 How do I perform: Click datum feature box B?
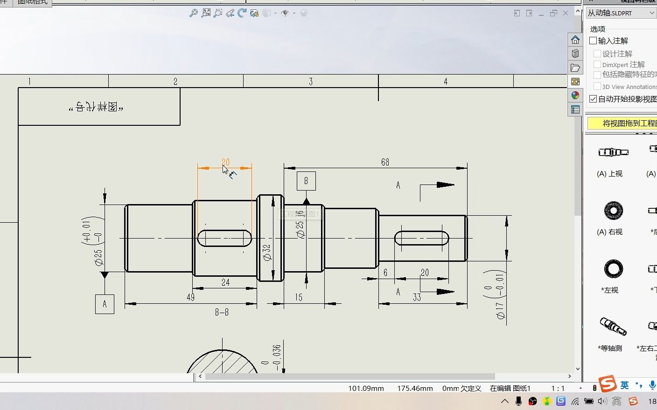click(x=306, y=181)
